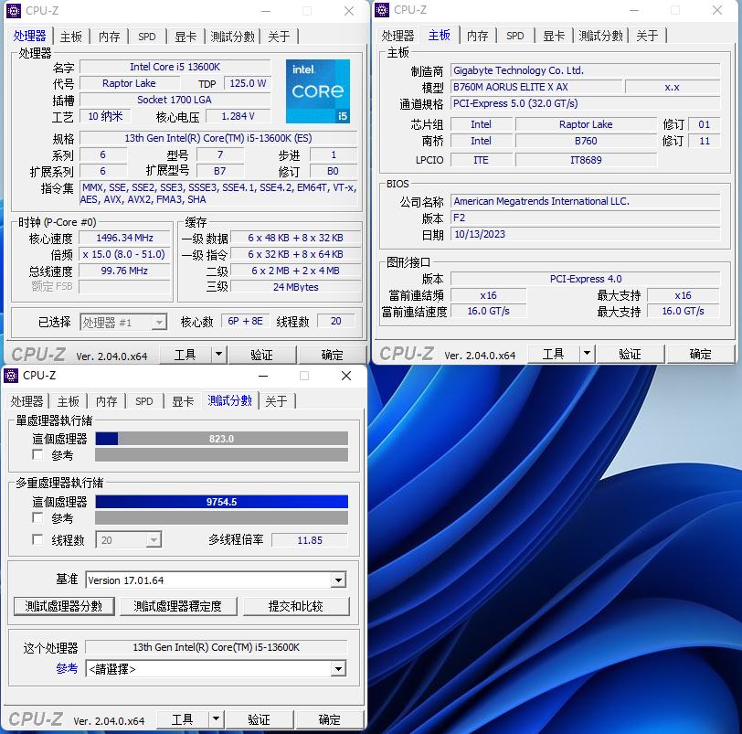
Task: Minimize the benchmark CPU-Z window
Action: (x=262, y=376)
